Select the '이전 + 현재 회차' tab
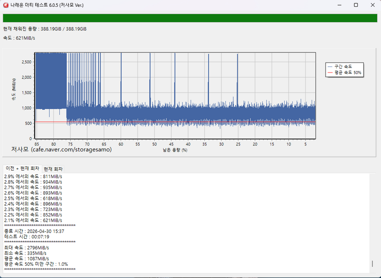The height and width of the screenshot is (278, 381). [x=22, y=169]
